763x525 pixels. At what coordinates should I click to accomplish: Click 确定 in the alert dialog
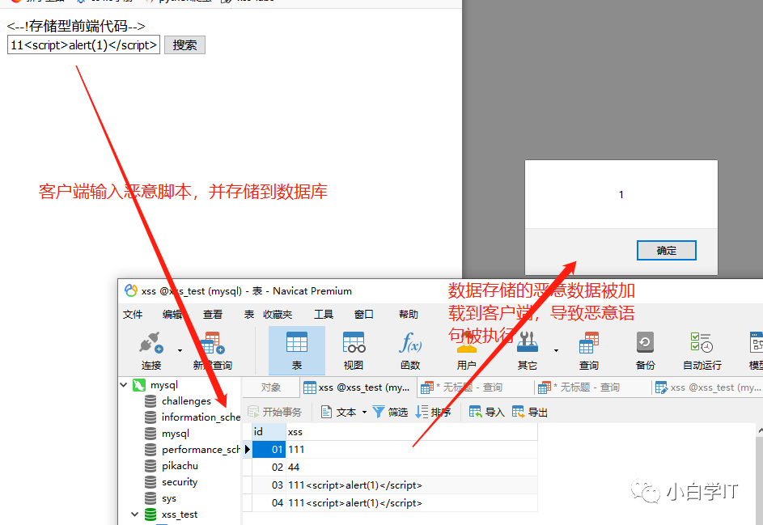point(666,251)
